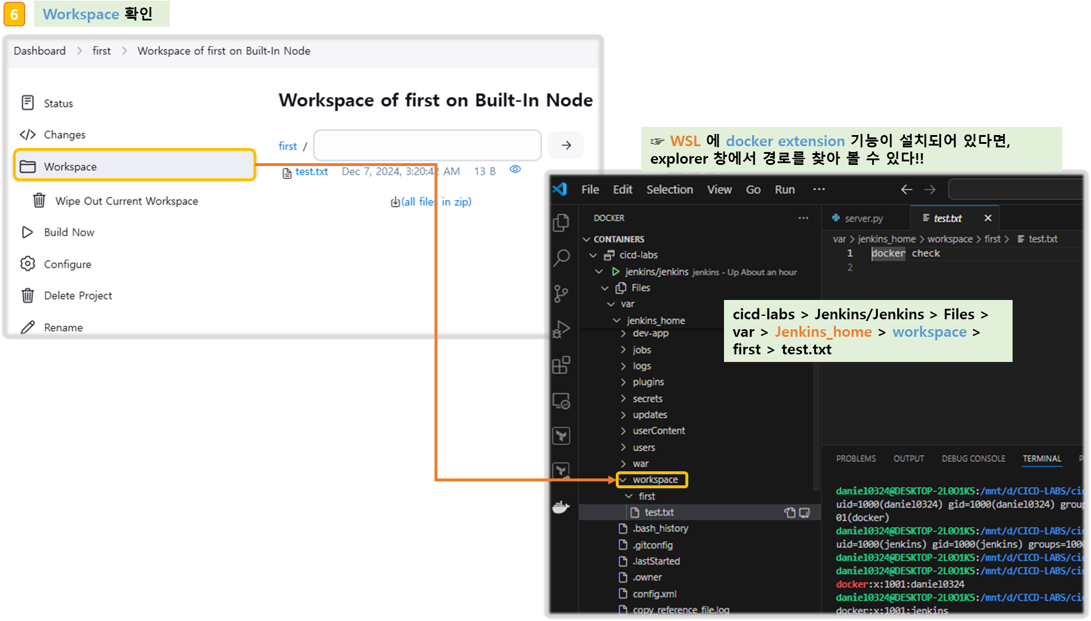Viewport: 1091px width, 621px height.
Task: Show more menu items via ellipsis
Action: tap(819, 189)
